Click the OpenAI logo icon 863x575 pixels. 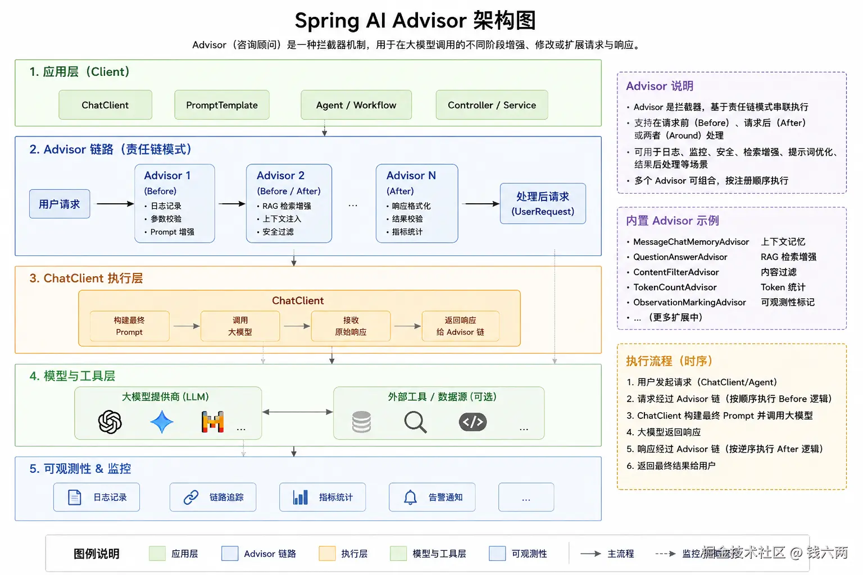pyautogui.click(x=110, y=422)
